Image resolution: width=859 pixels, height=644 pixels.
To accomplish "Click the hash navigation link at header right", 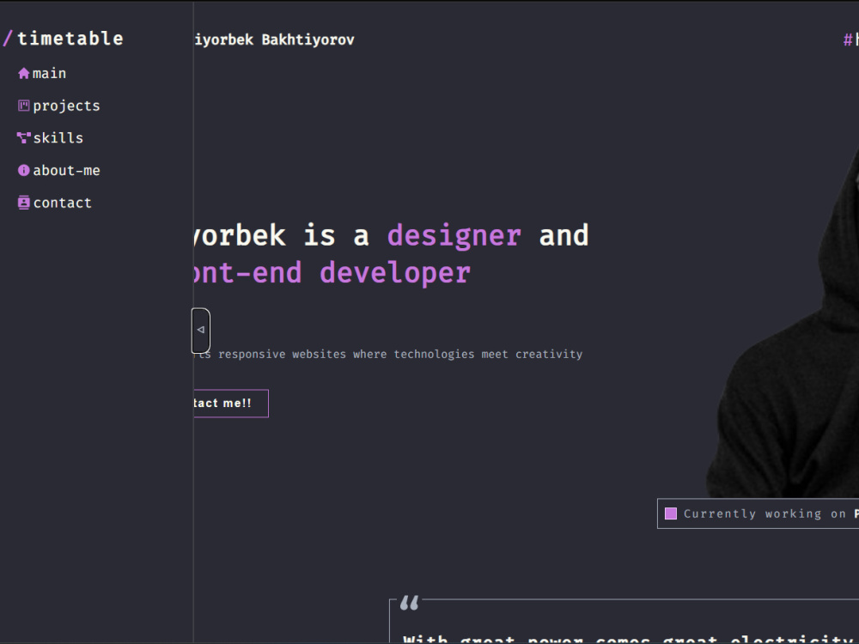I will pyautogui.click(x=850, y=40).
